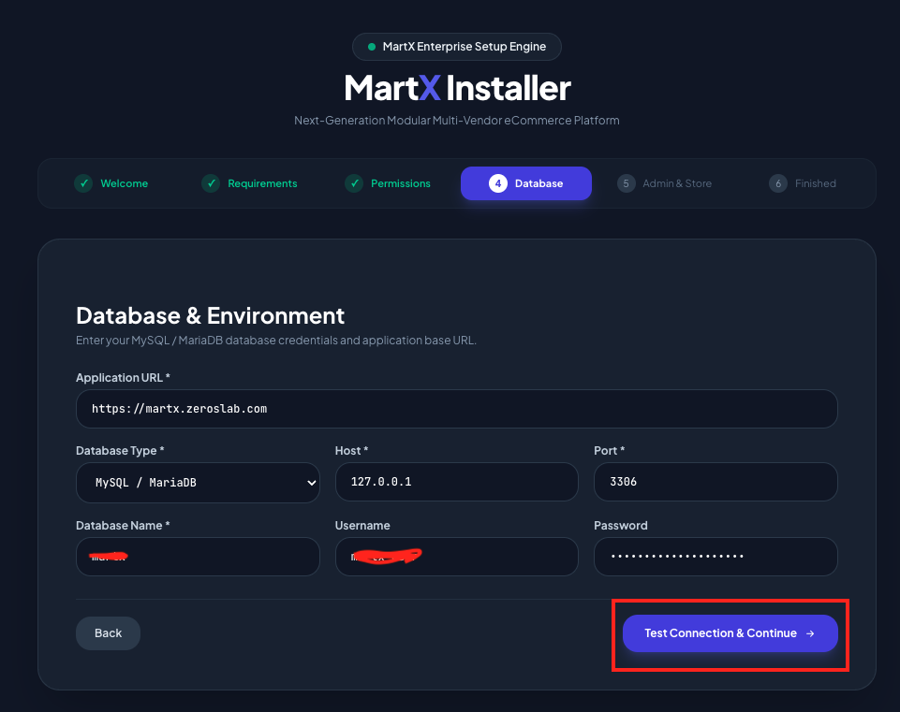This screenshot has width=900, height=712.
Task: Open the Admin & Store step
Action: click(665, 183)
